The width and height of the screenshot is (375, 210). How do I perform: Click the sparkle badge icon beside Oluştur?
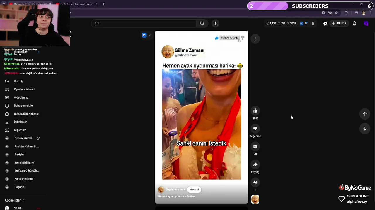coord(325,23)
